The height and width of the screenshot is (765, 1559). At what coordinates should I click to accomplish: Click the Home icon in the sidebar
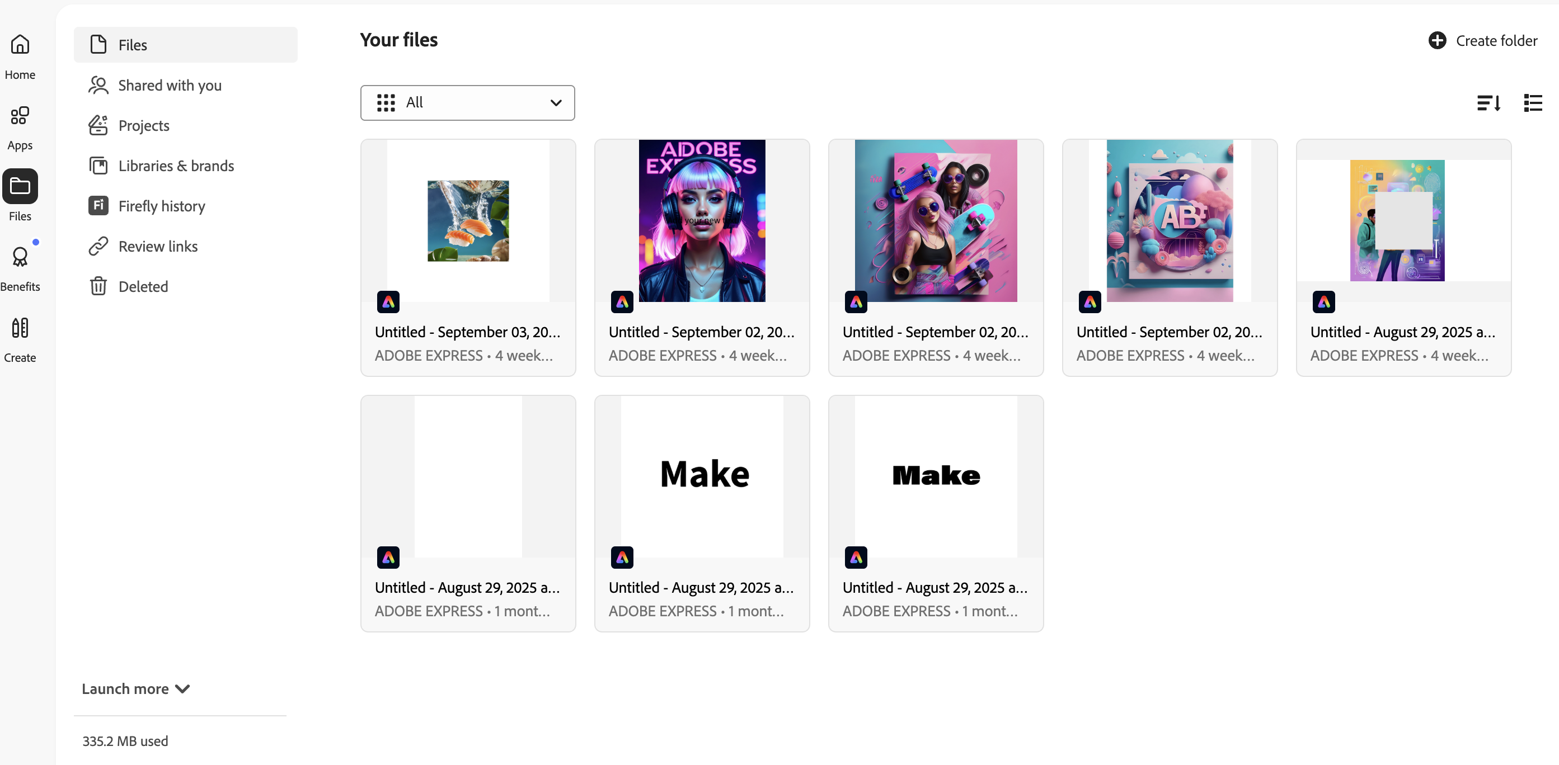pos(20,44)
